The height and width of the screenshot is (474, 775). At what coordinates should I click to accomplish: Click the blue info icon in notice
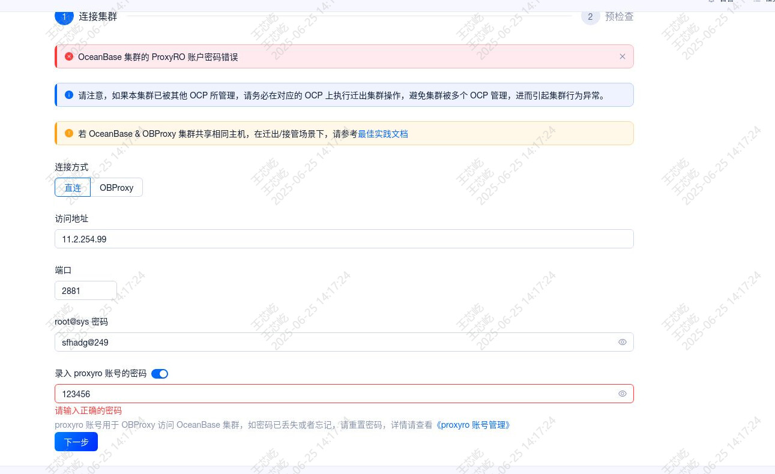pos(69,95)
